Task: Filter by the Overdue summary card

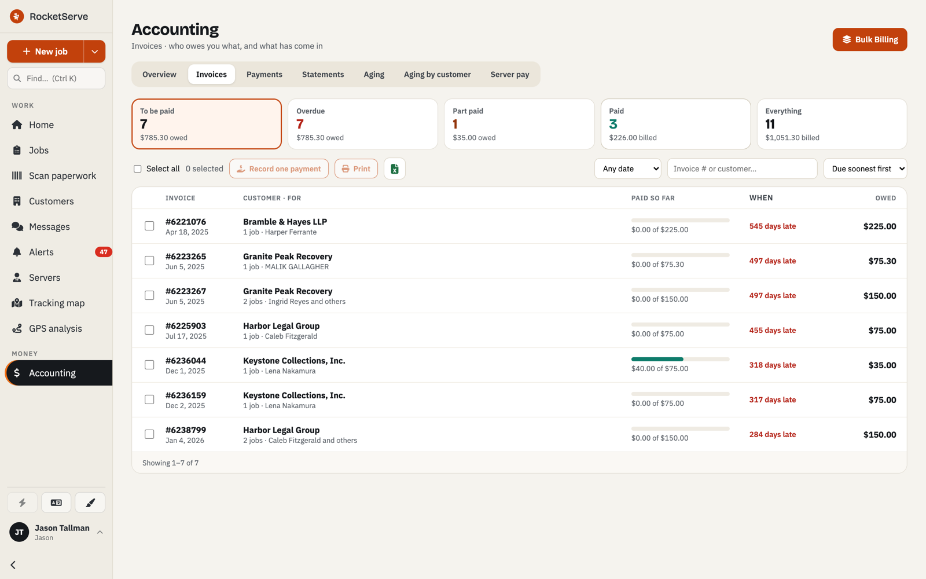Action: [x=363, y=124]
